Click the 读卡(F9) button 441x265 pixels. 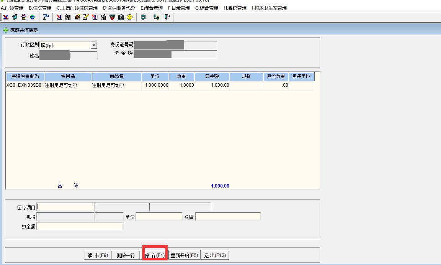(x=98, y=255)
